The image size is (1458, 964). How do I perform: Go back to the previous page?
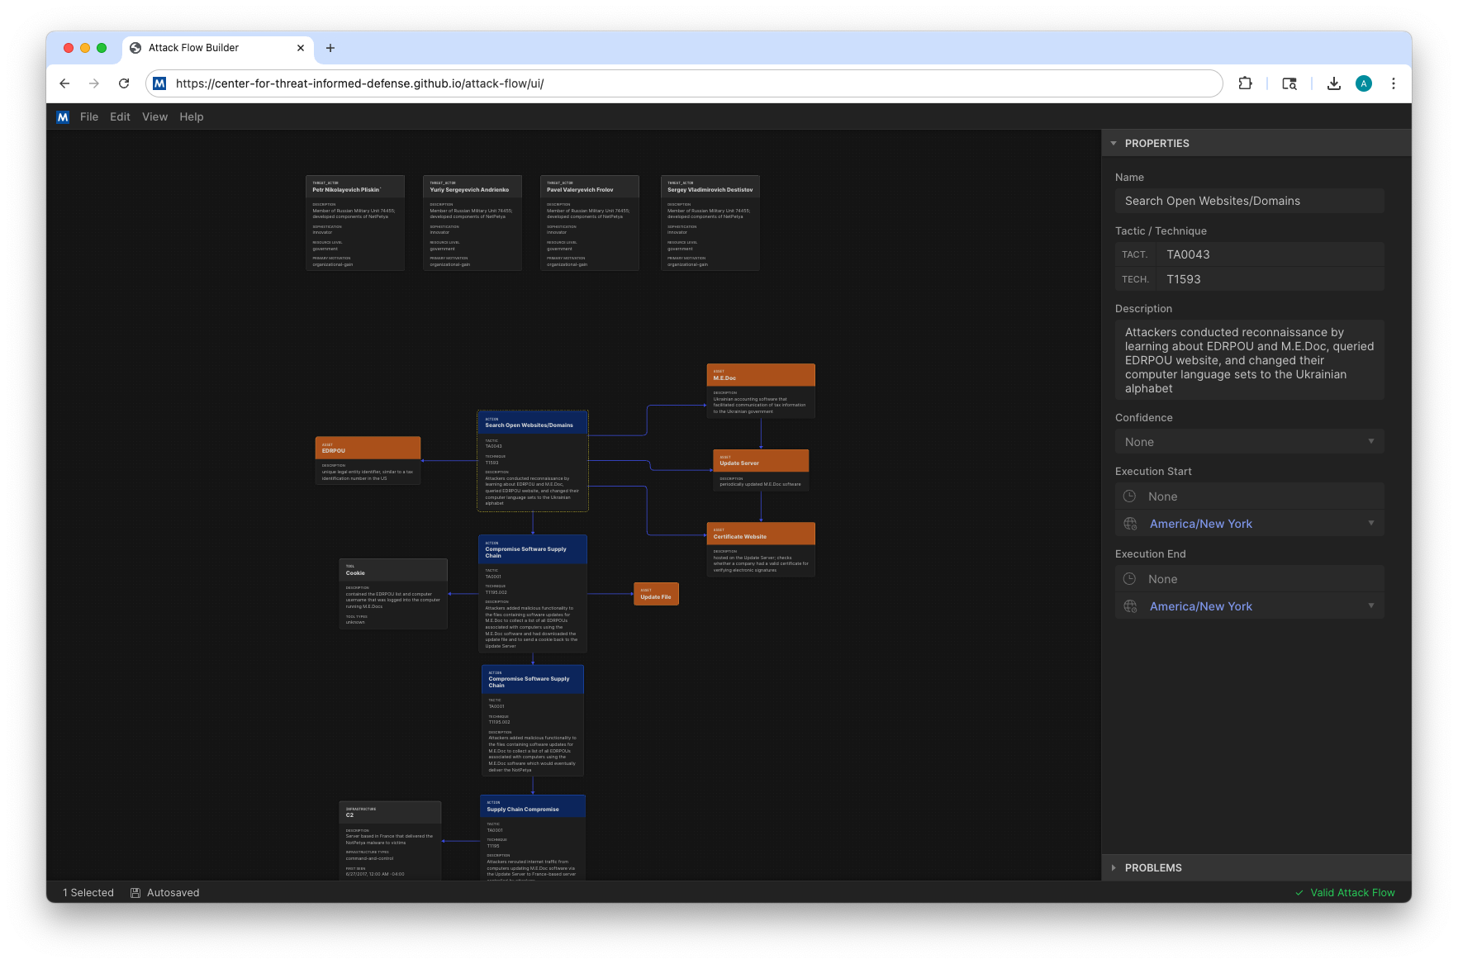click(64, 83)
